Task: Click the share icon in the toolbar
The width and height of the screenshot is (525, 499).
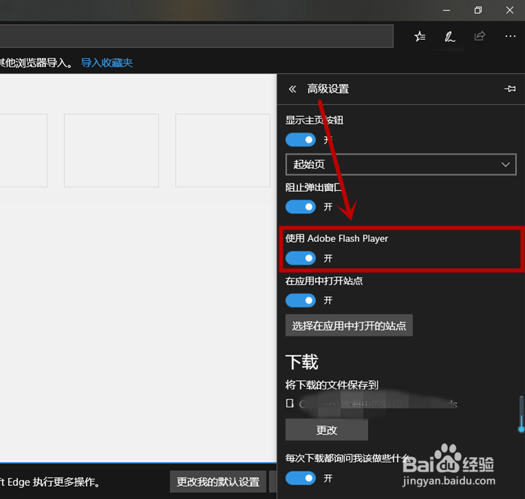Action: [x=480, y=36]
